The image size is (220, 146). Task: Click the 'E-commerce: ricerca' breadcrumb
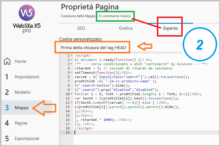pos(115,16)
